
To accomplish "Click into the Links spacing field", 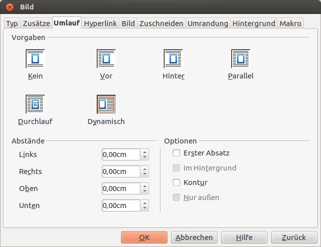I will [120, 154].
